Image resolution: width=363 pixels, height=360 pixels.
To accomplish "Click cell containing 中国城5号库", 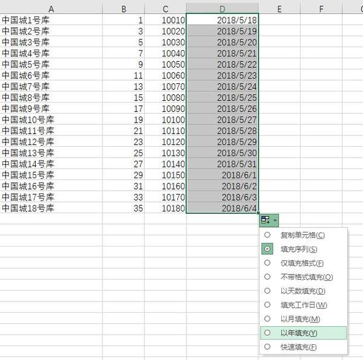I will click(x=51, y=64).
